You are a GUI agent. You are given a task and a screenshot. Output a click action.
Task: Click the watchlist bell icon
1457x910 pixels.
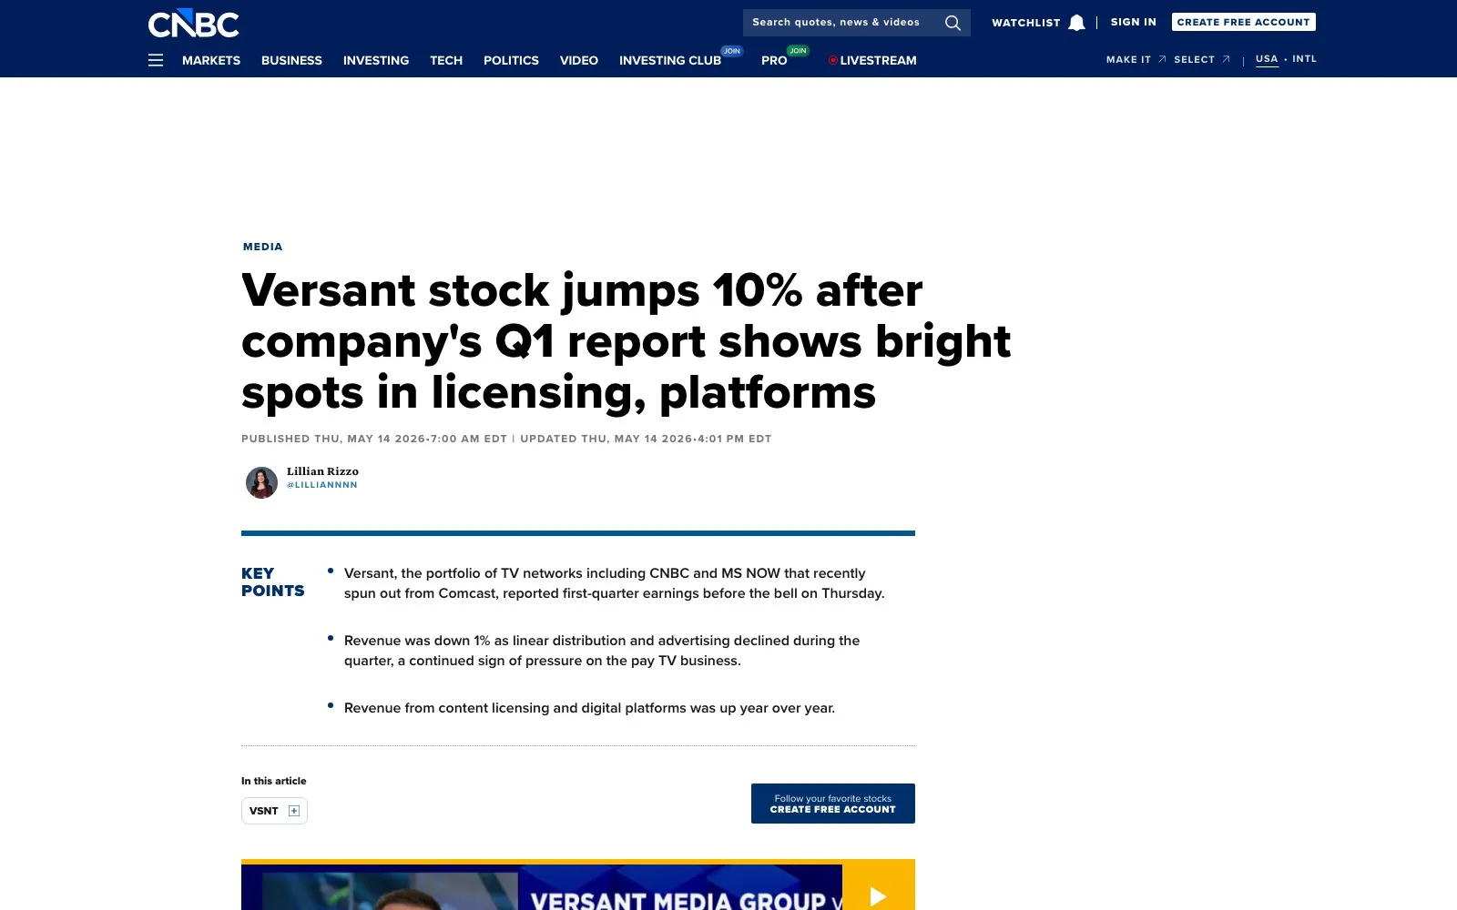tap(1076, 23)
